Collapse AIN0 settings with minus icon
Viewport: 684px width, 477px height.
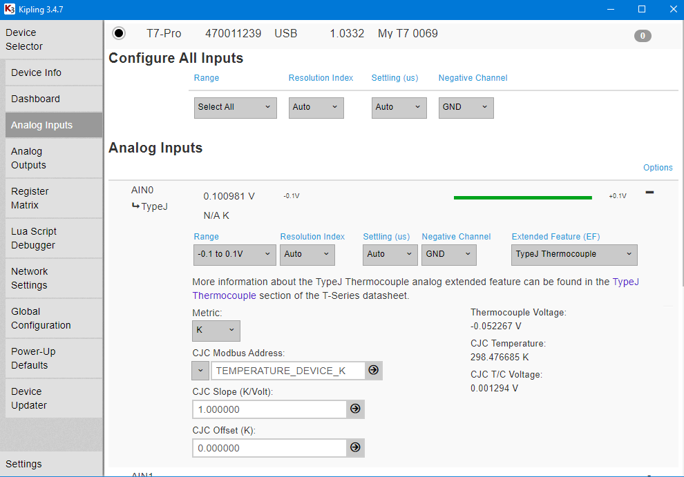click(649, 193)
